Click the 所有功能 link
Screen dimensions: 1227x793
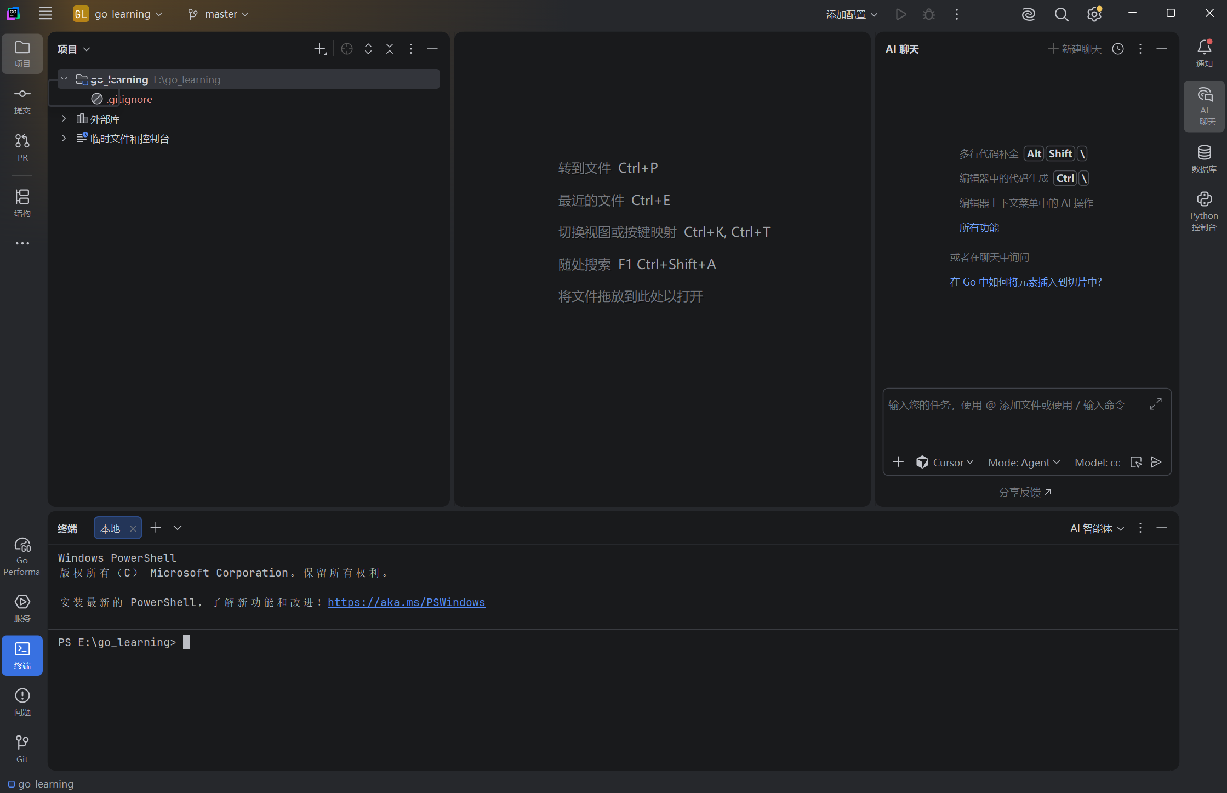979,227
